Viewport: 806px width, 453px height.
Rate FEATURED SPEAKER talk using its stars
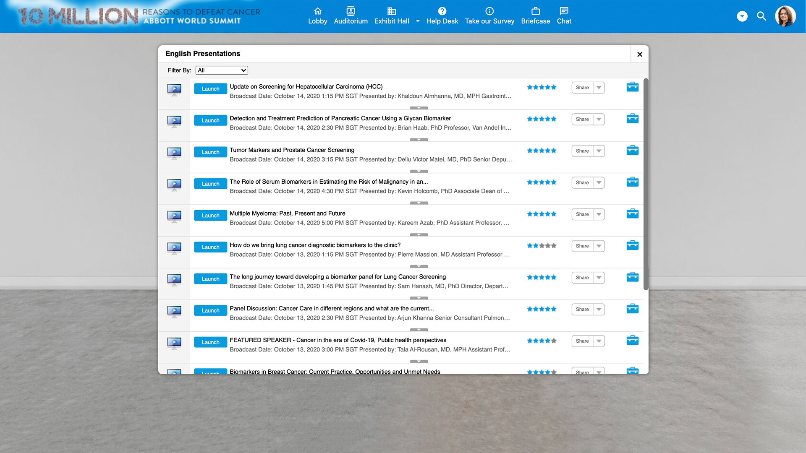[x=542, y=341]
